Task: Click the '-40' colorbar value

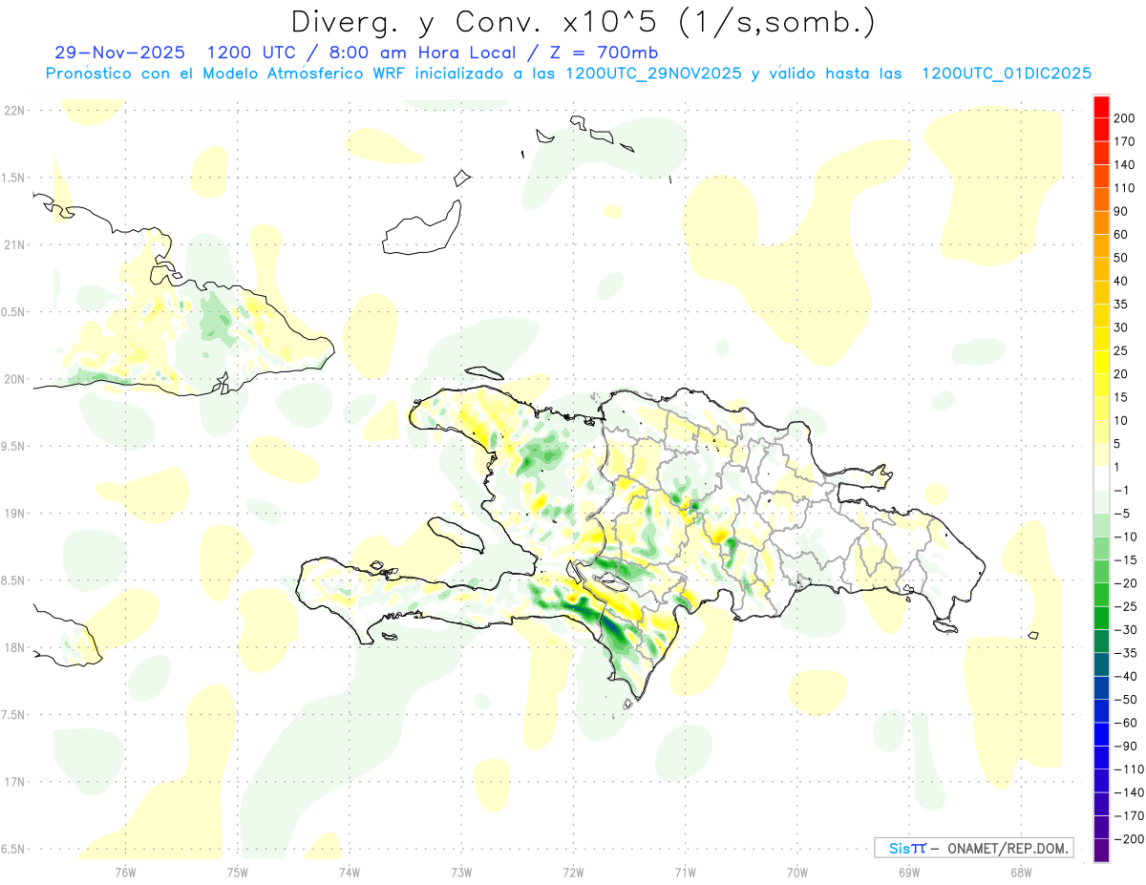Action: click(1128, 676)
